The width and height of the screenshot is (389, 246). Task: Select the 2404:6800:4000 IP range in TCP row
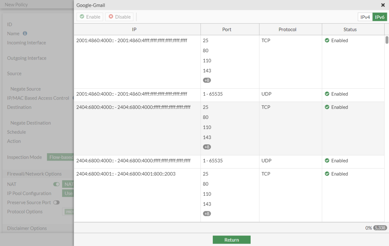134,107
